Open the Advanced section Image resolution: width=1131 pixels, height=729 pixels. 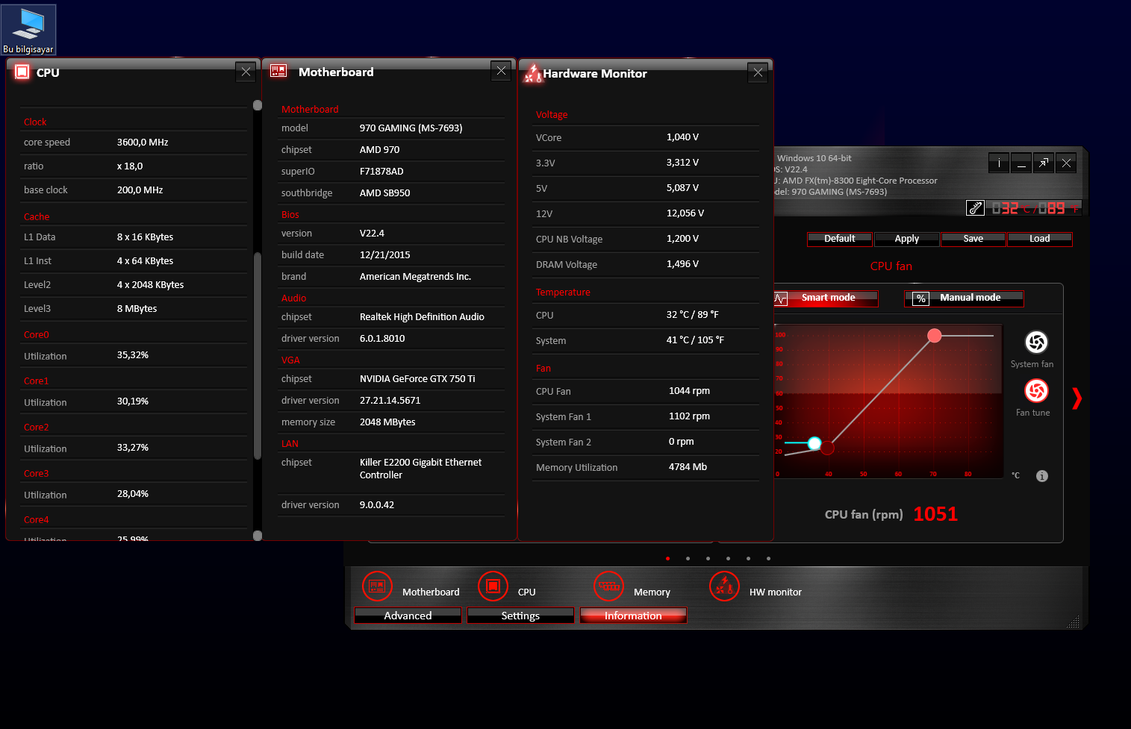coord(408,616)
